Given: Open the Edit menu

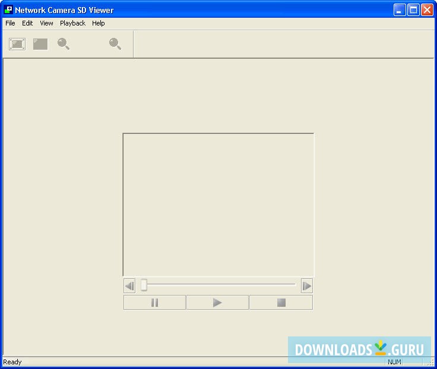Looking at the screenshot, I should (27, 23).
